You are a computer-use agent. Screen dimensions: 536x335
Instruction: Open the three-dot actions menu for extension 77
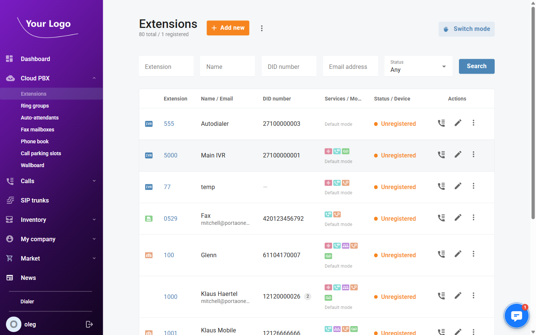click(x=473, y=186)
